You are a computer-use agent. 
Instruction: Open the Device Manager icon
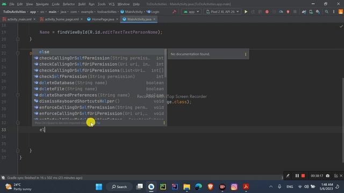point(311,12)
